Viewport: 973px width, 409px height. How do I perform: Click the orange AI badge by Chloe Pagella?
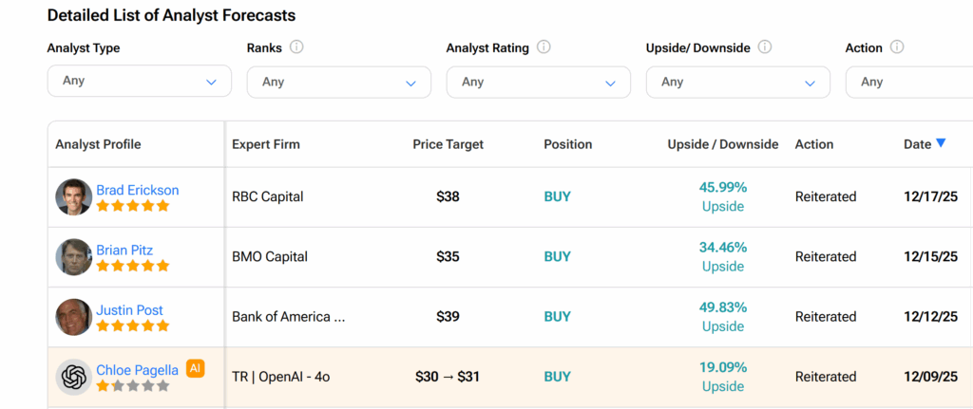[196, 368]
